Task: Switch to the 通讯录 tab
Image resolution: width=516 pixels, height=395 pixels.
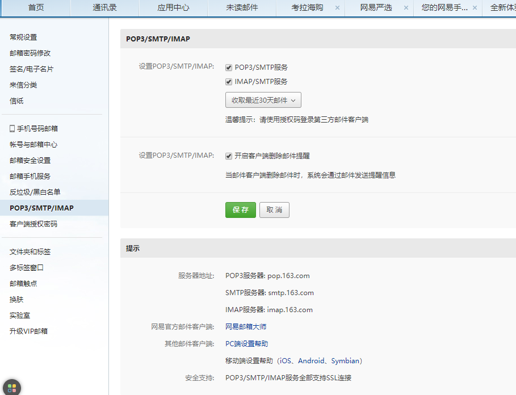Action: click(x=104, y=7)
